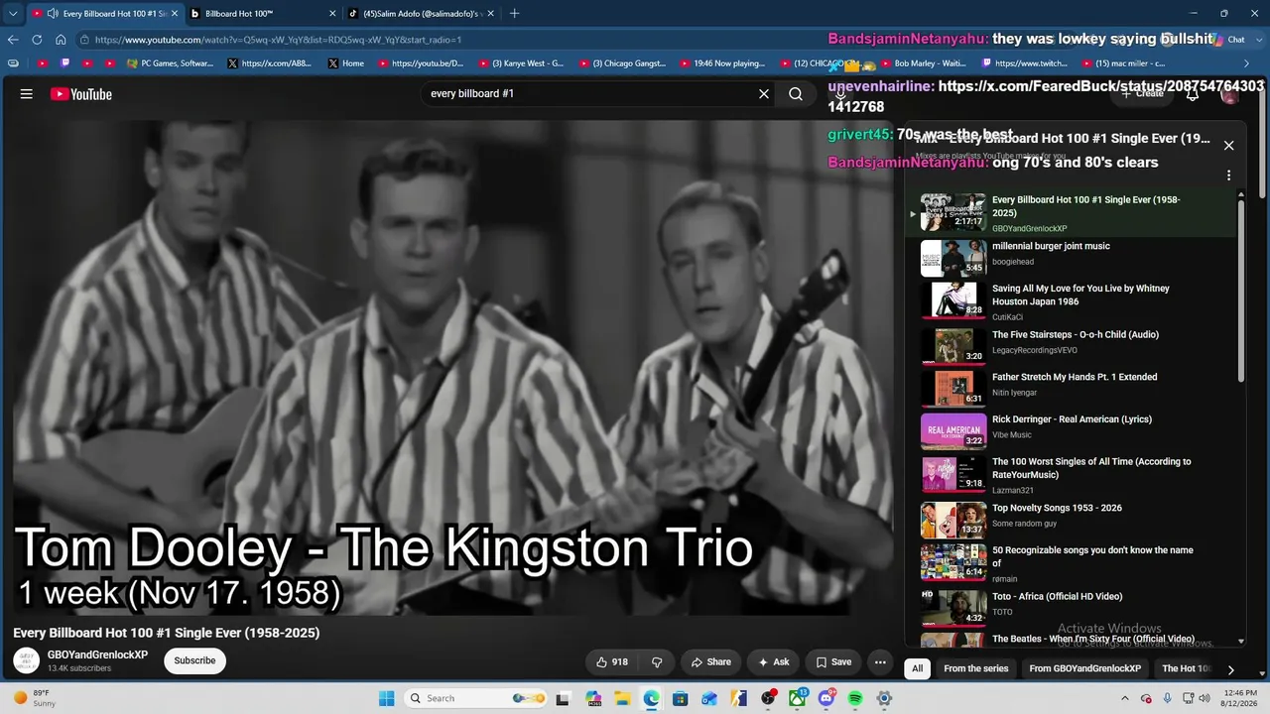The height and width of the screenshot is (714, 1270).
Task: Clear the YouTube search query
Action: 764,94
